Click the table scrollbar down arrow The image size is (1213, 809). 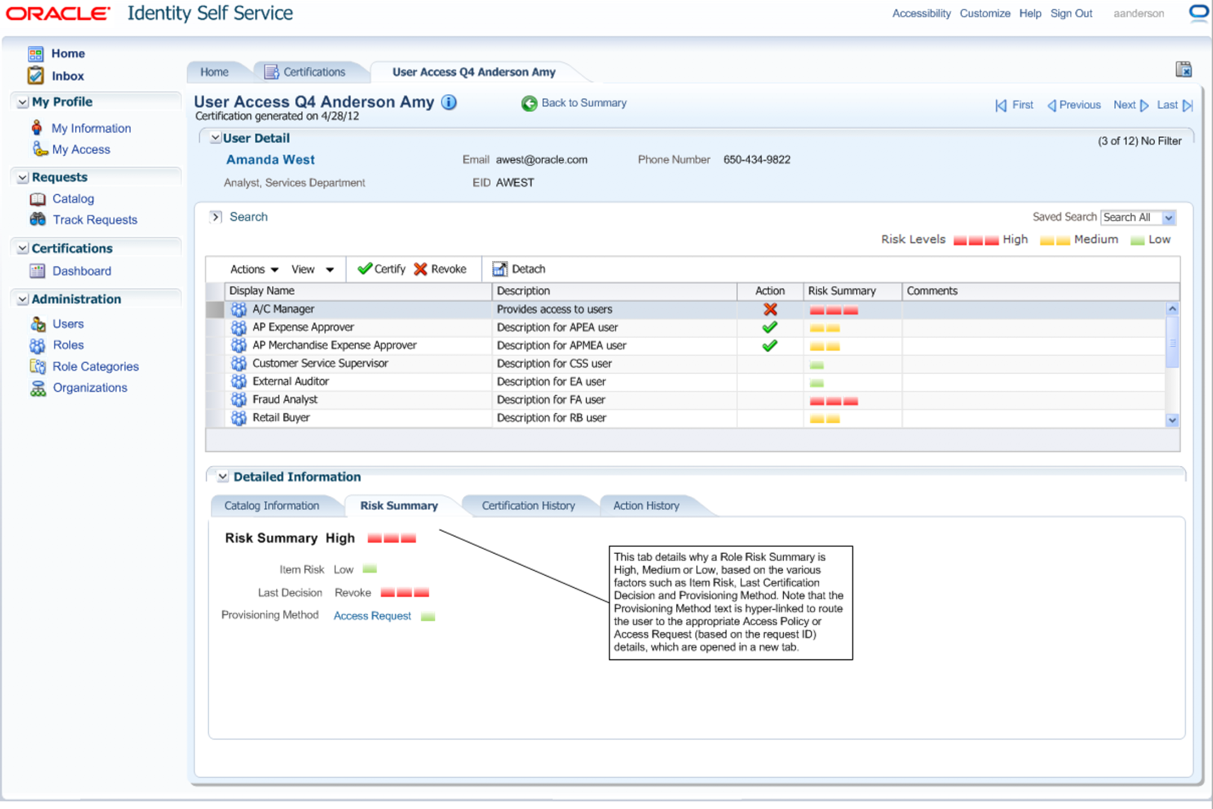coord(1173,421)
